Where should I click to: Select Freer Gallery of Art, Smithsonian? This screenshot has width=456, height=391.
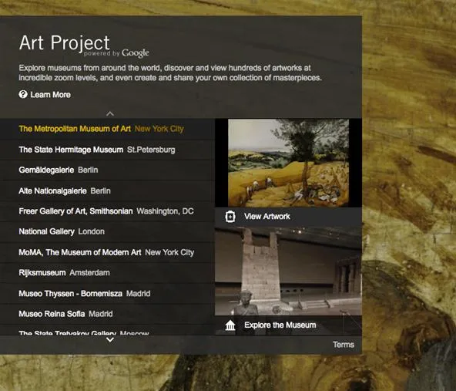pyautogui.click(x=107, y=211)
